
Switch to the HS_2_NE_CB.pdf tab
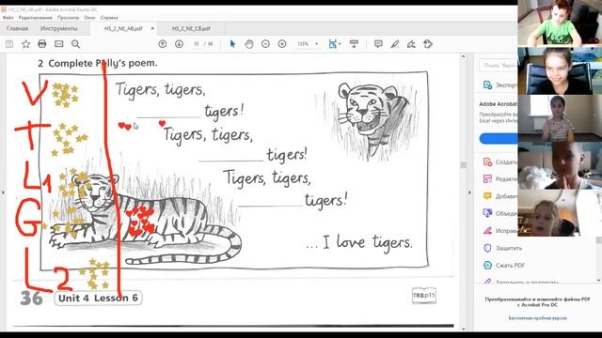point(191,29)
